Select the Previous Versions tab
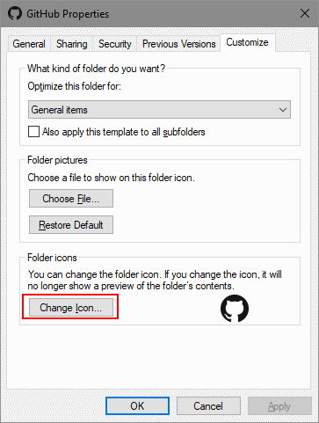 [179, 44]
